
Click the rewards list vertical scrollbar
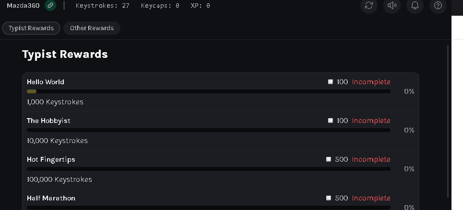448,121
